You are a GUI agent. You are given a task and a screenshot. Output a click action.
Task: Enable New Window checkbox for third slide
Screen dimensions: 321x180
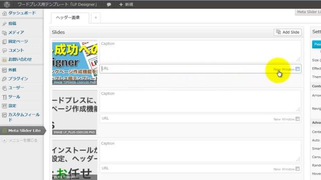(x=297, y=169)
